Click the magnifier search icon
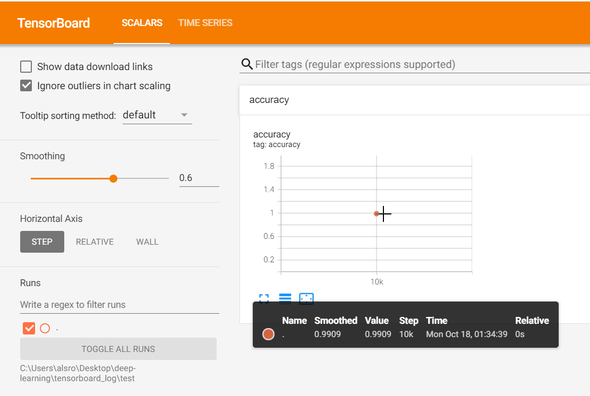The height and width of the screenshot is (396, 590). coord(247,64)
